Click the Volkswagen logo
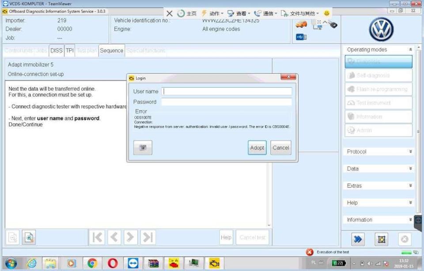424x271 pixels. point(381,30)
